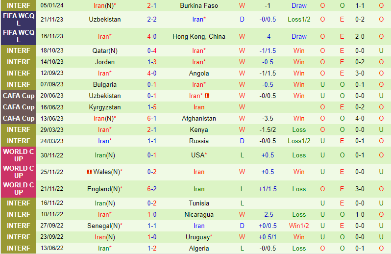Click the WORLD CUP label for the 30/11/22 match
Screen dimensions: 391x254
18,155
